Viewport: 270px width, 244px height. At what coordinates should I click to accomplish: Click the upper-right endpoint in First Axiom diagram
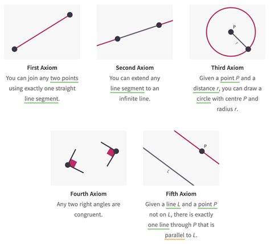click(70, 15)
